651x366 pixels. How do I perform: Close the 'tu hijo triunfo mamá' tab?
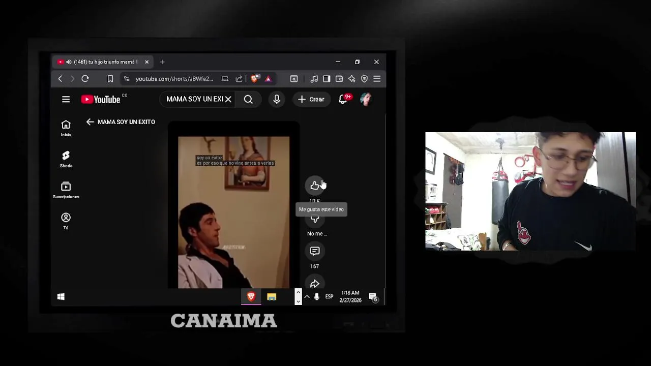click(x=146, y=62)
